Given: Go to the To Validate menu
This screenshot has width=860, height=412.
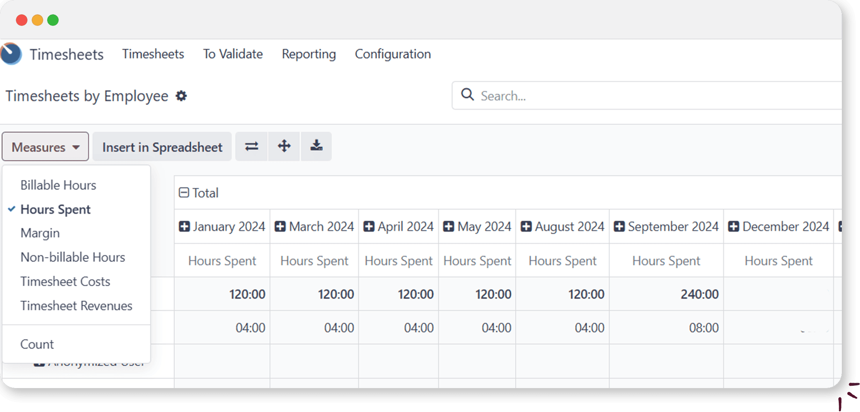Looking at the screenshot, I should [x=233, y=54].
